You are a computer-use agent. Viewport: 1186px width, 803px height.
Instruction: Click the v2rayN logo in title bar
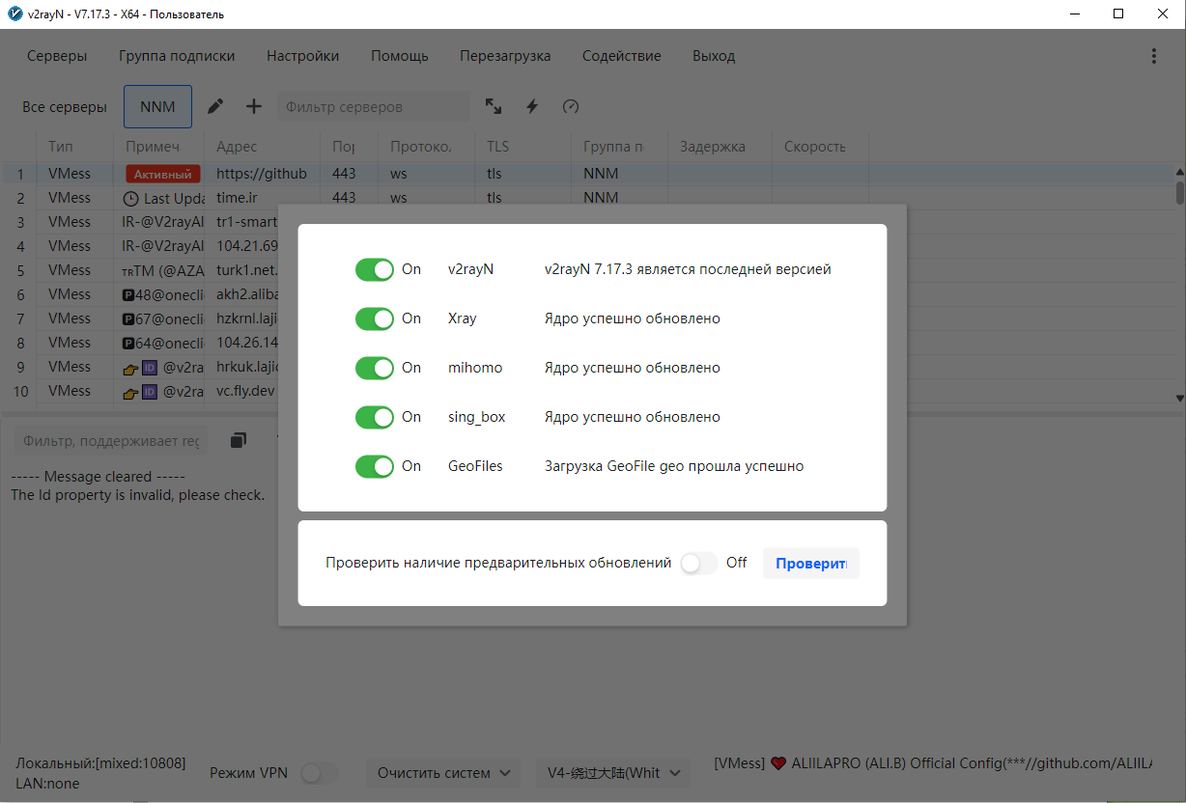(14, 14)
